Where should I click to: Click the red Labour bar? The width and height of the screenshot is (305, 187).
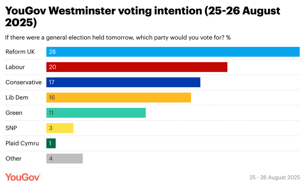click(137, 67)
